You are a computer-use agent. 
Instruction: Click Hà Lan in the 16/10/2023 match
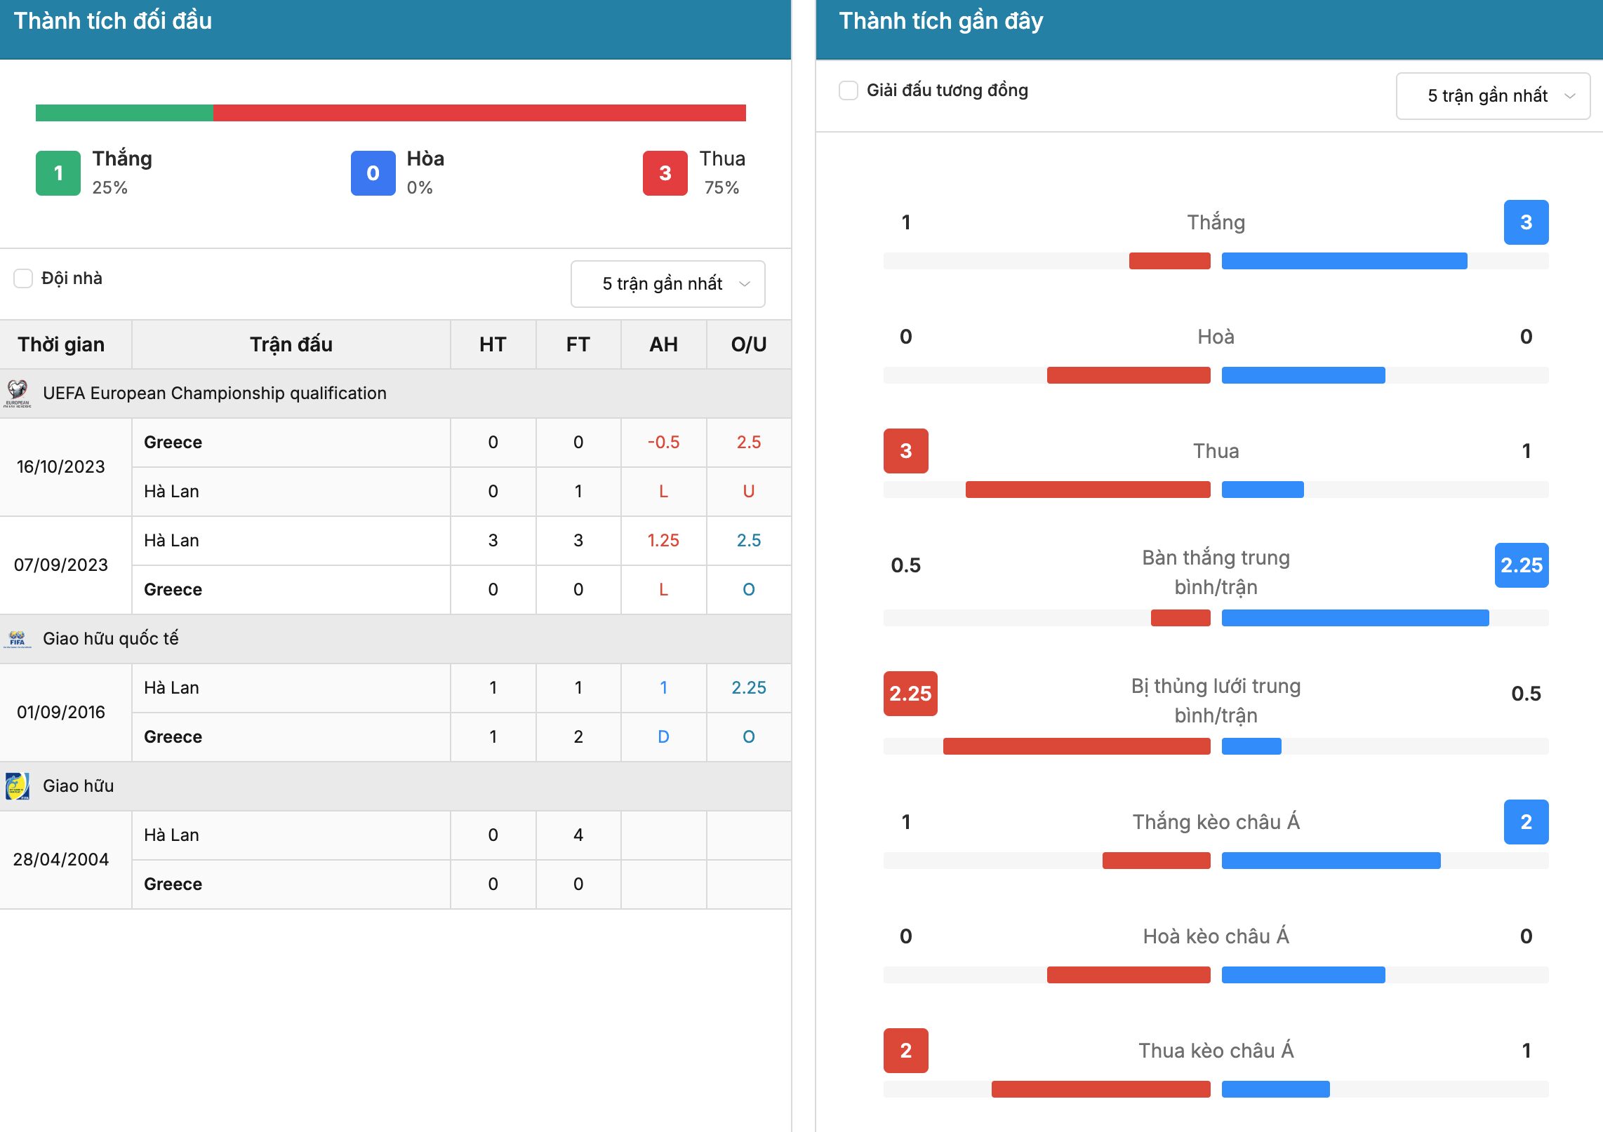point(171,492)
